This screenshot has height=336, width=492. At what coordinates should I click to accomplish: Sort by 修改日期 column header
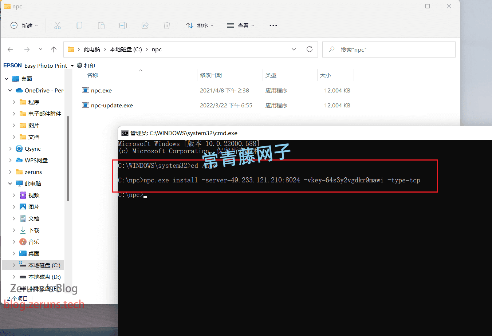(x=211, y=75)
